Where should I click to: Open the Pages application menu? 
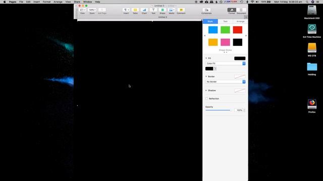[x=13, y=2]
